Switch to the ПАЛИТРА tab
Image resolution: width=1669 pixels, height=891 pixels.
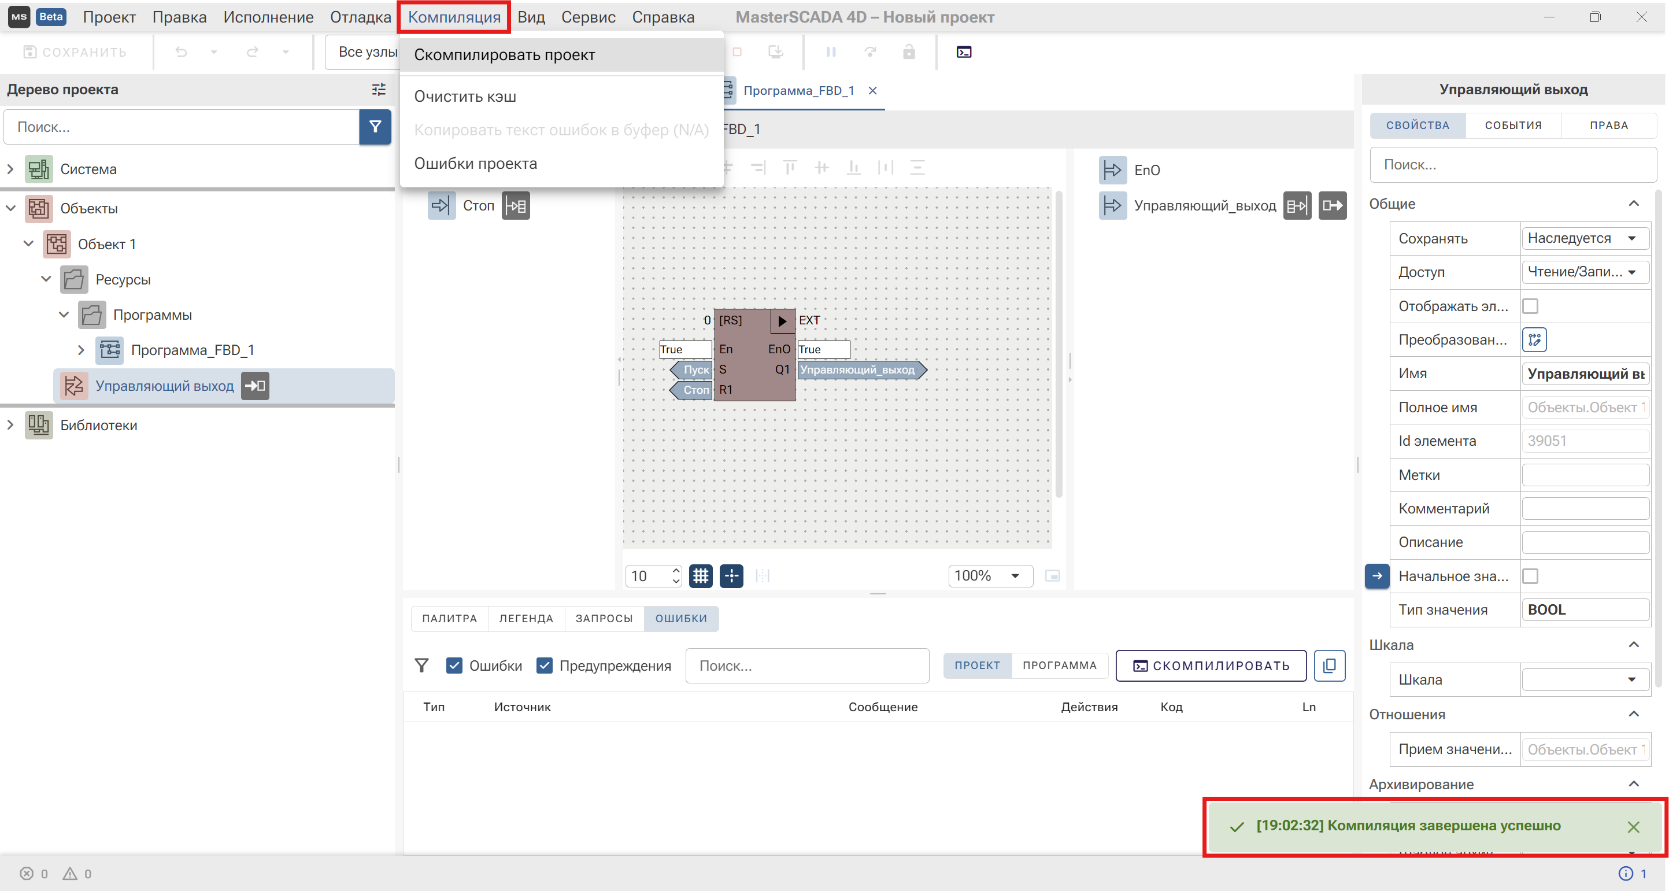click(x=449, y=618)
